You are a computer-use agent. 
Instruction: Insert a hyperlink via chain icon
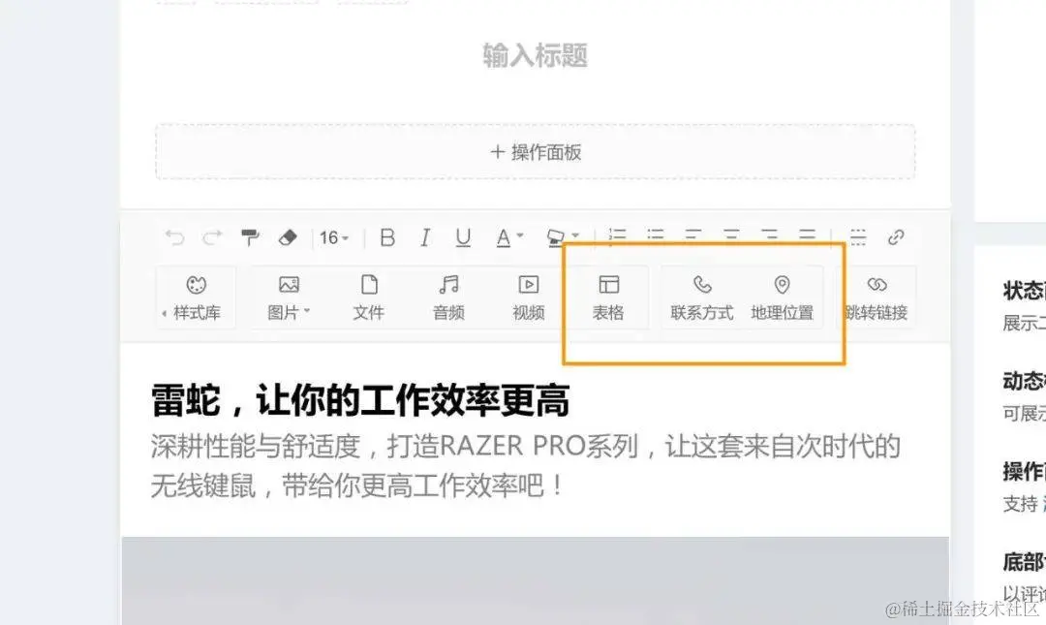(896, 237)
